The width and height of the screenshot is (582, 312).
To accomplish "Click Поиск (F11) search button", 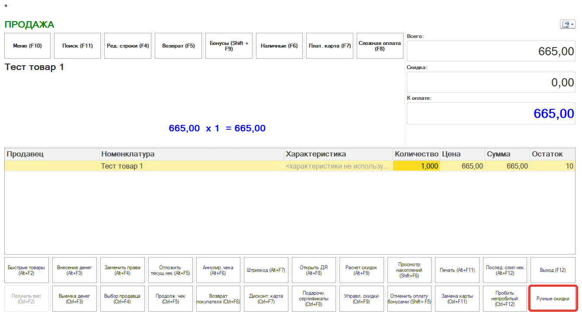I will click(x=77, y=46).
